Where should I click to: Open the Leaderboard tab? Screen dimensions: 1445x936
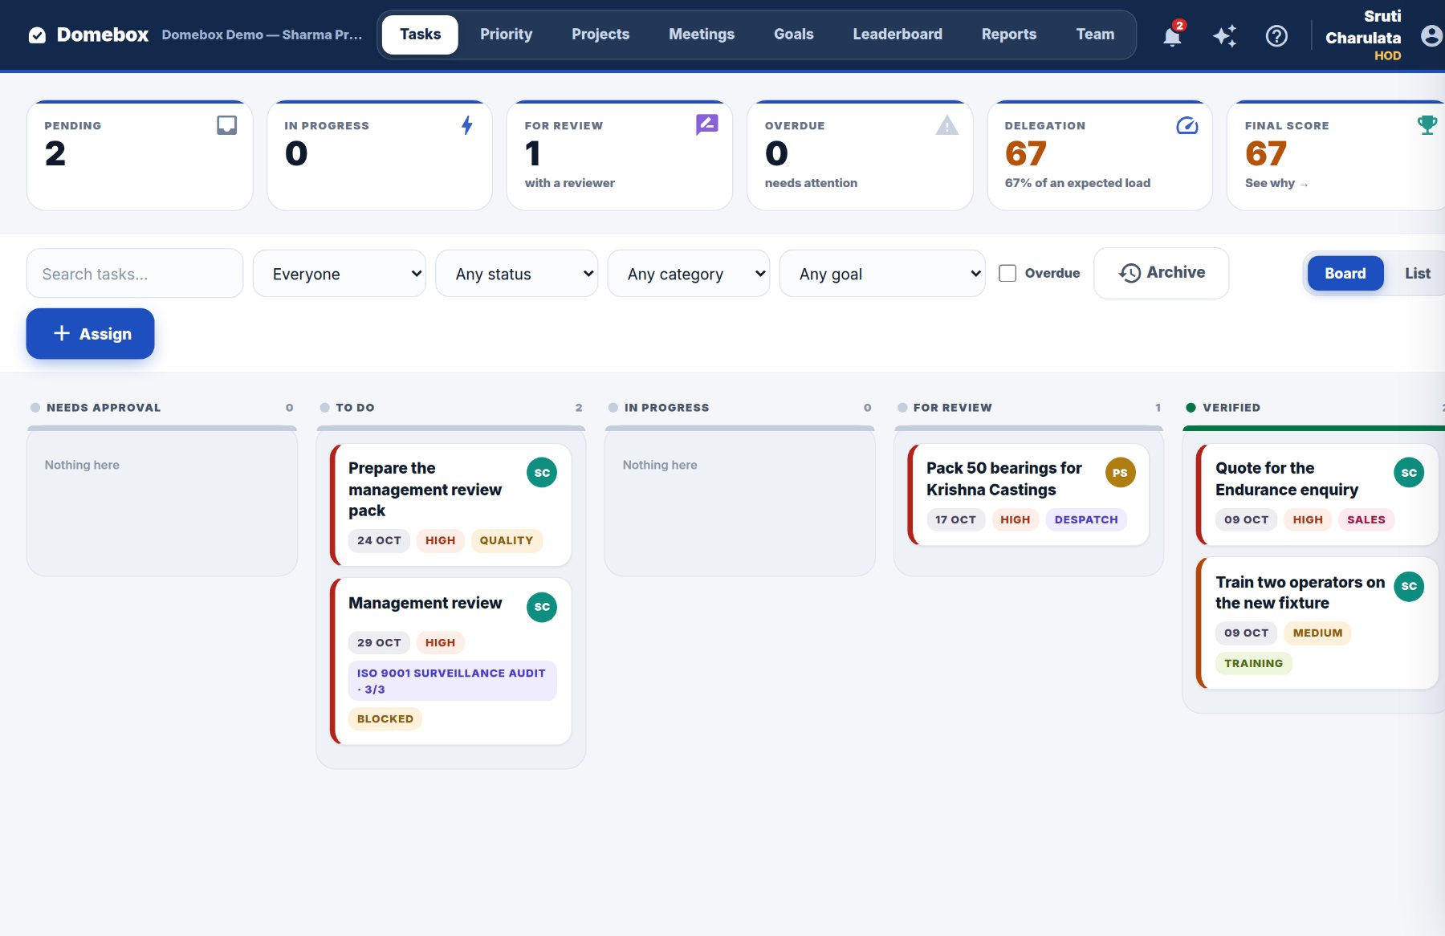click(x=898, y=35)
